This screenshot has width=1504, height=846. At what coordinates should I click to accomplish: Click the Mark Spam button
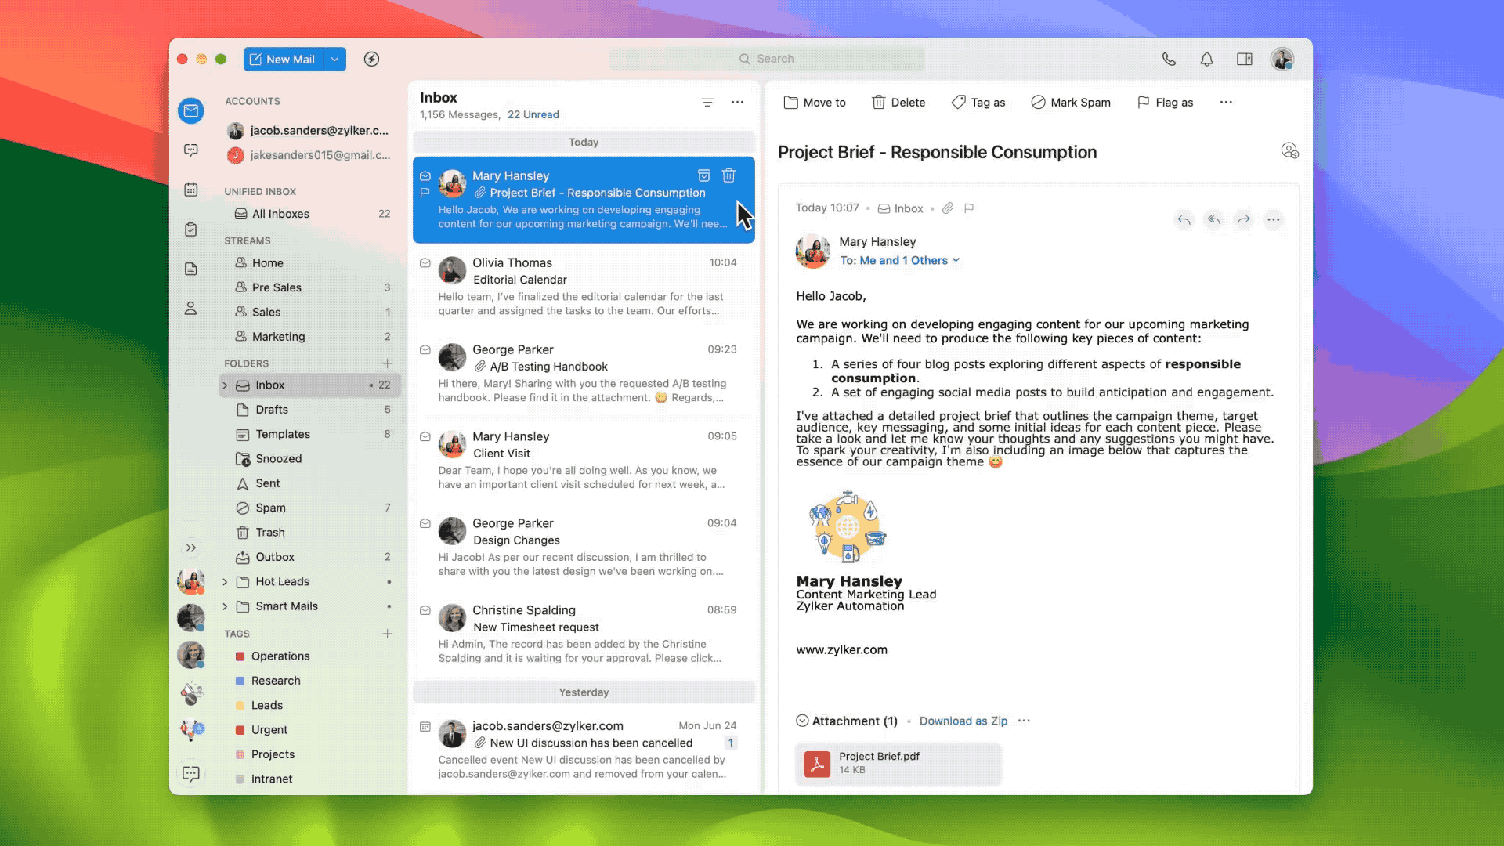tap(1071, 103)
